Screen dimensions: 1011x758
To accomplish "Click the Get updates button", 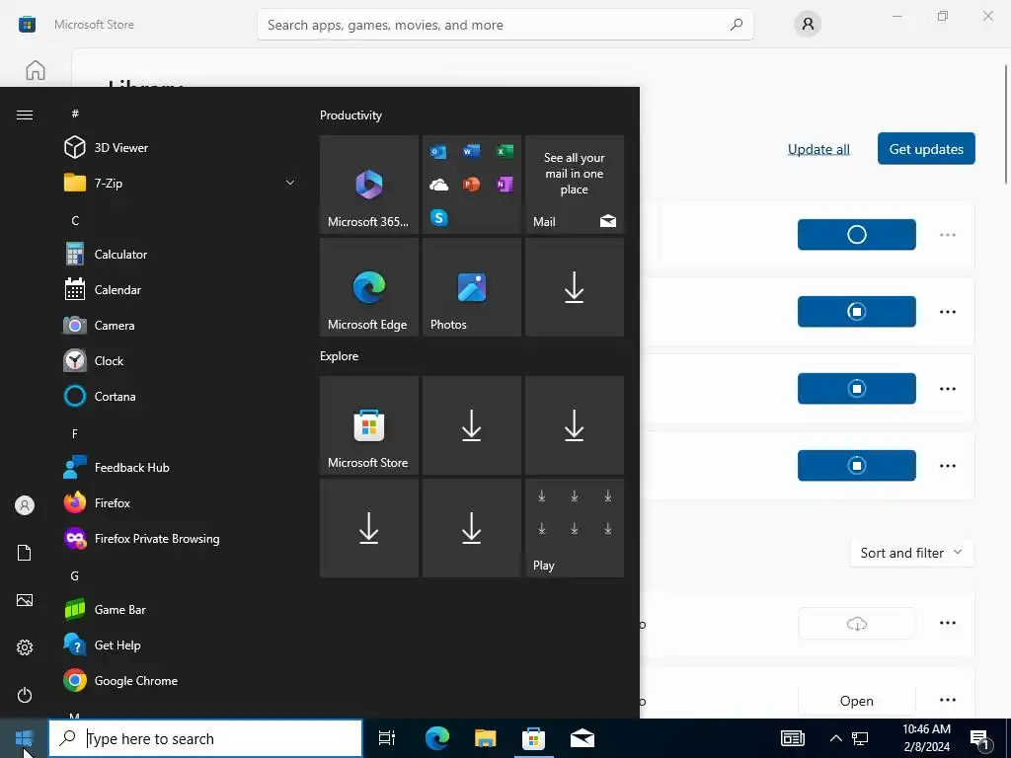I will point(926,149).
